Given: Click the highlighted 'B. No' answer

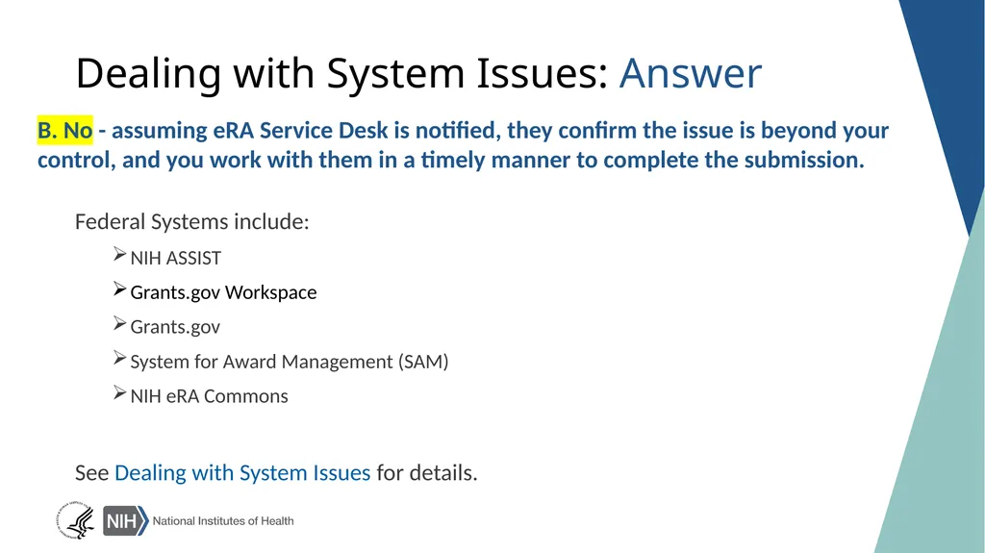Looking at the screenshot, I should click(64, 130).
